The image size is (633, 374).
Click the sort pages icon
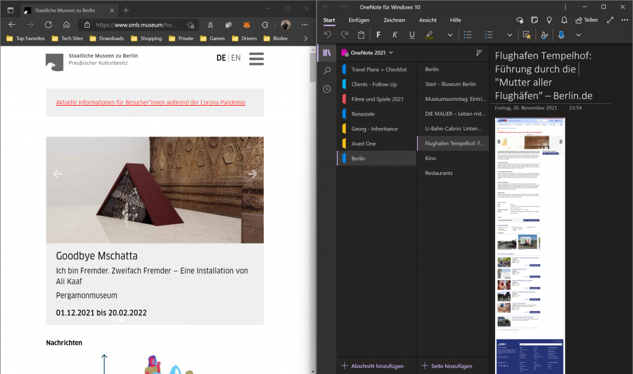[479, 53]
